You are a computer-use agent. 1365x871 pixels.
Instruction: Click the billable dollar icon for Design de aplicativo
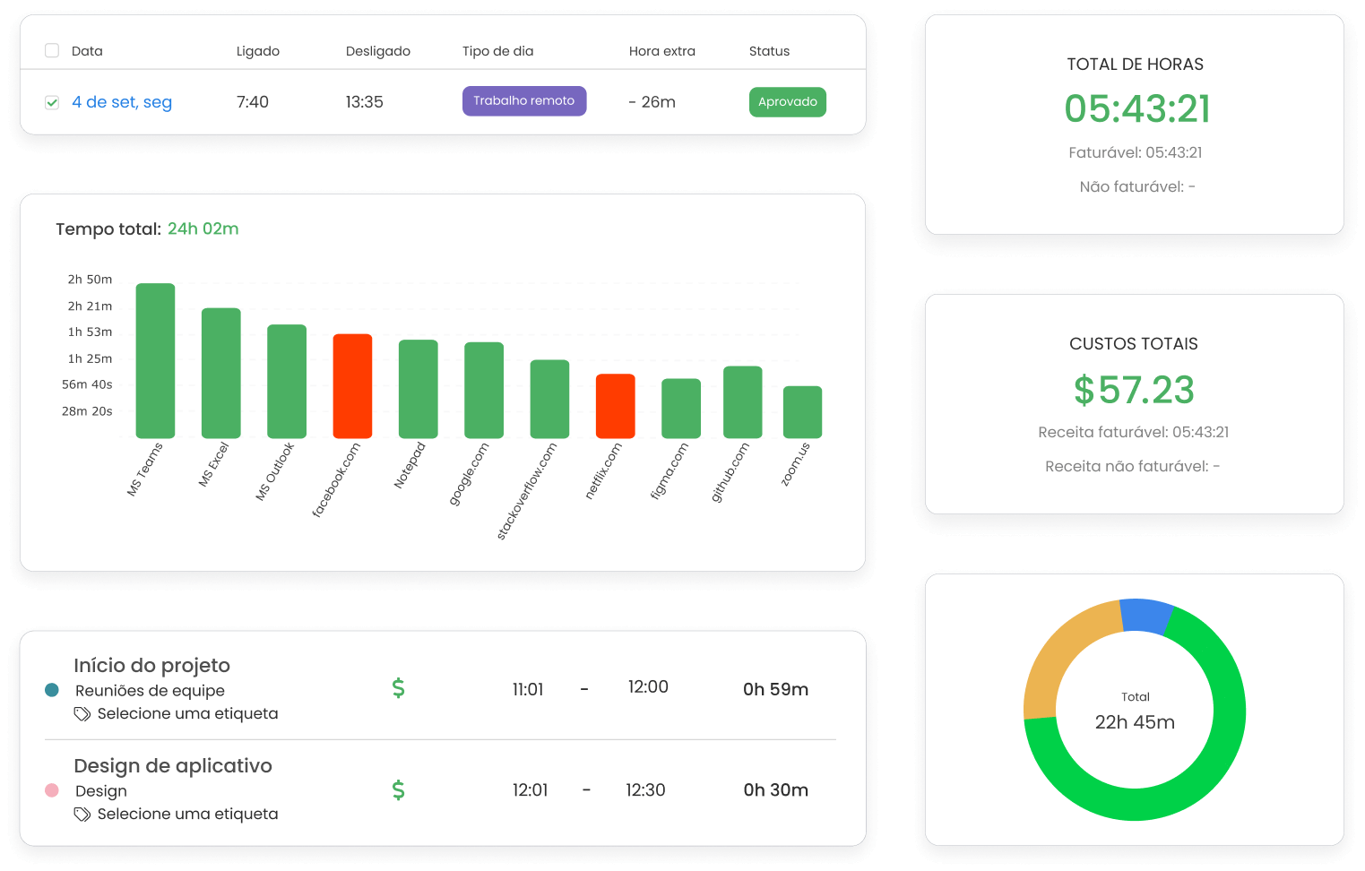coord(398,789)
